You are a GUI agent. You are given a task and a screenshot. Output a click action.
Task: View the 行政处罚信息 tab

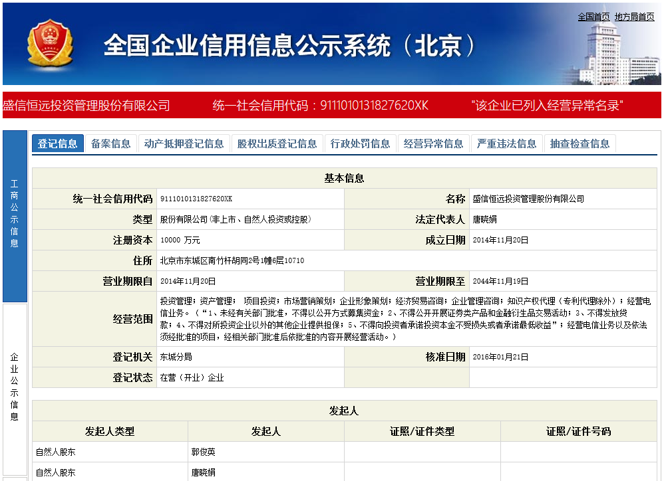click(x=360, y=144)
